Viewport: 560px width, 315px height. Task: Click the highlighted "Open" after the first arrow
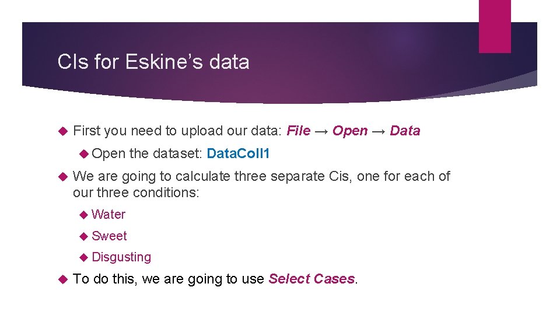pyautogui.click(x=350, y=131)
